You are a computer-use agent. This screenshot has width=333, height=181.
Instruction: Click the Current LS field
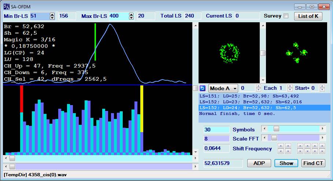[247, 16]
